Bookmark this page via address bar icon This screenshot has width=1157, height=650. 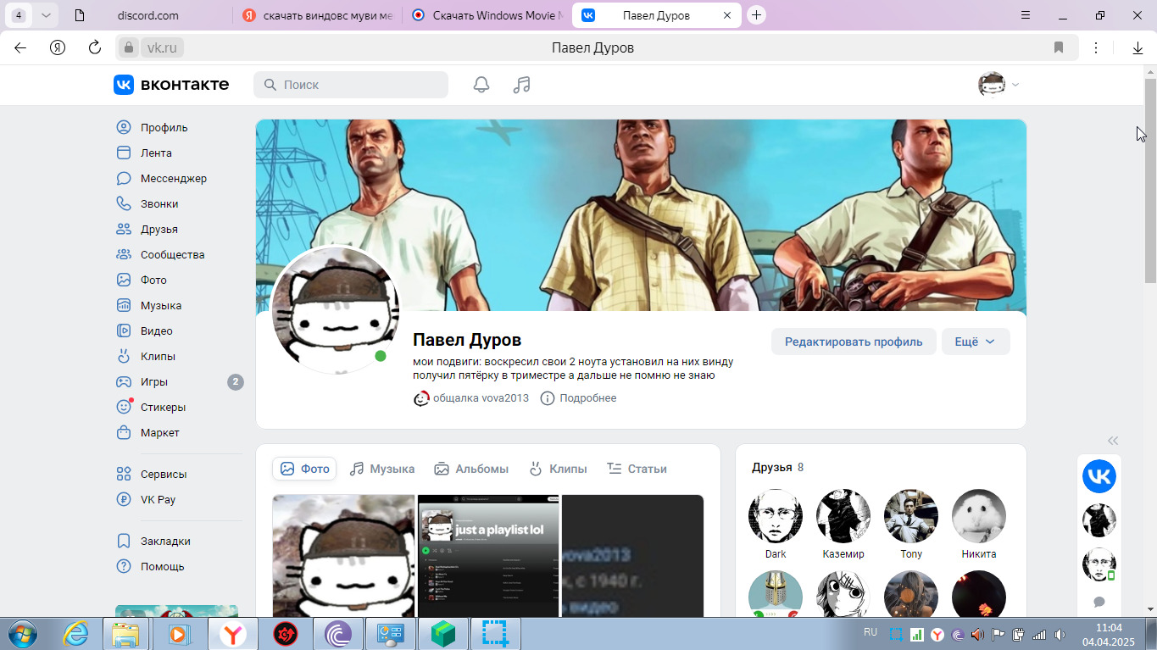[1059, 47]
